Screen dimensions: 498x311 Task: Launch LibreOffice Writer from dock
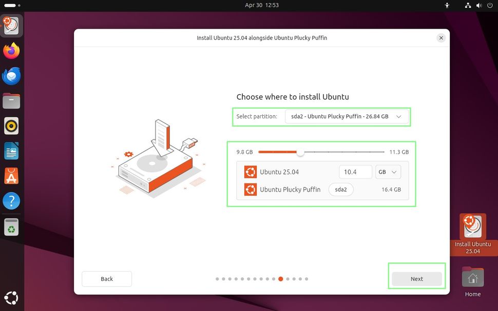point(11,151)
